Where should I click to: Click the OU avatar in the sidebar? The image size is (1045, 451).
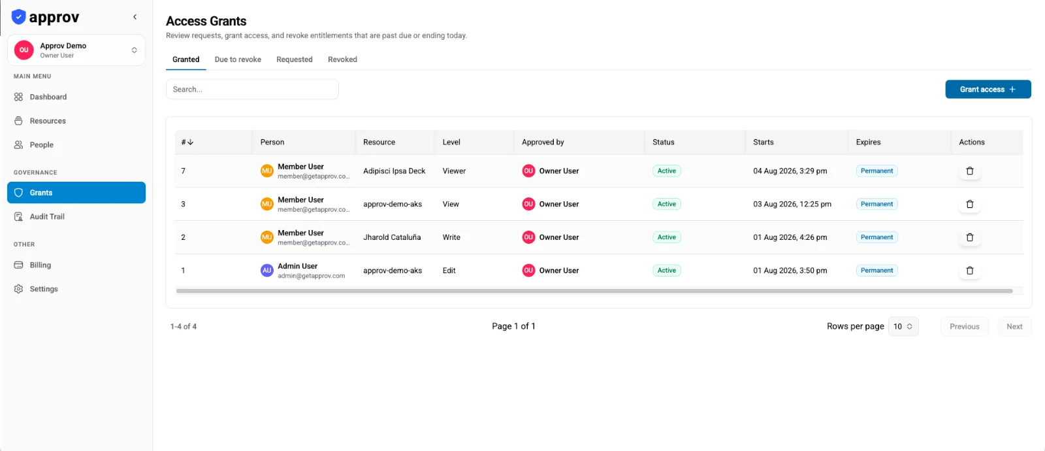[x=24, y=50]
